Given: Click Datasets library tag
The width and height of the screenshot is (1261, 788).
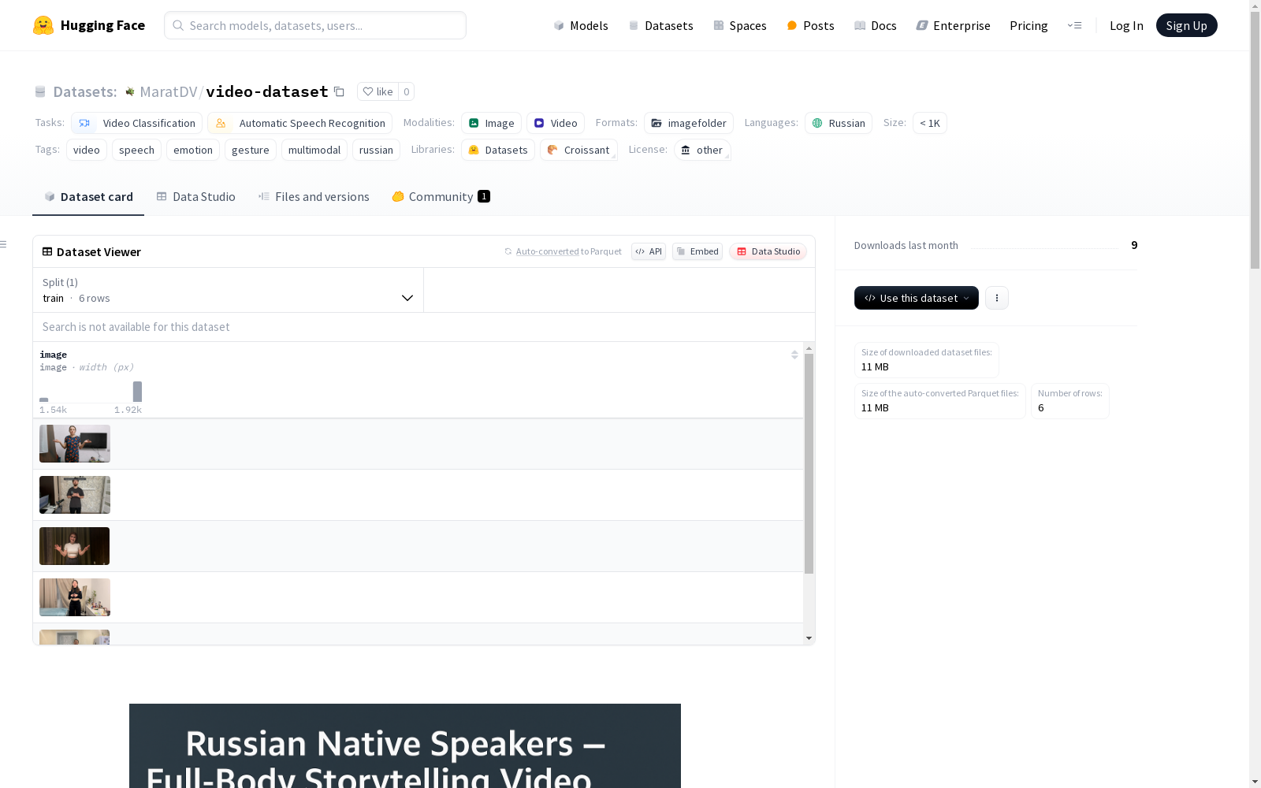Looking at the screenshot, I should pos(498,150).
